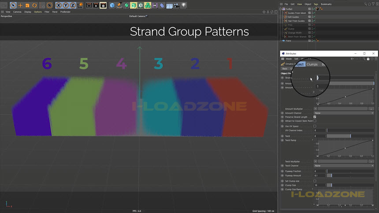Switch to the Clumps tab

312,64
